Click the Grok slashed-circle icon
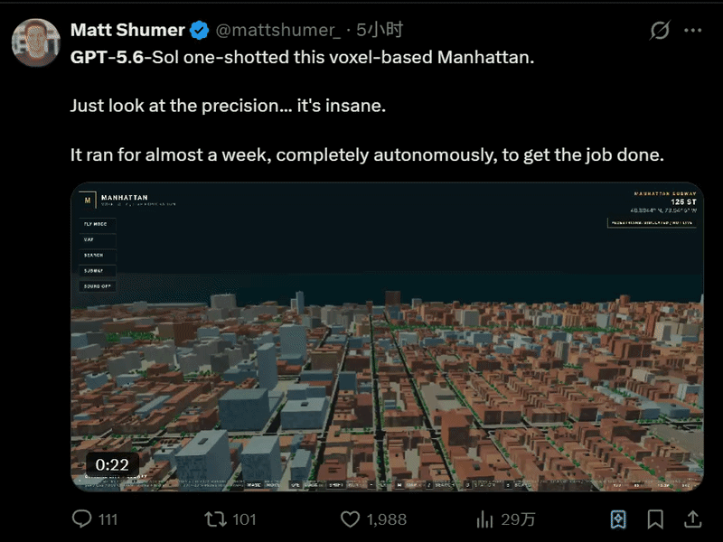 [660, 31]
